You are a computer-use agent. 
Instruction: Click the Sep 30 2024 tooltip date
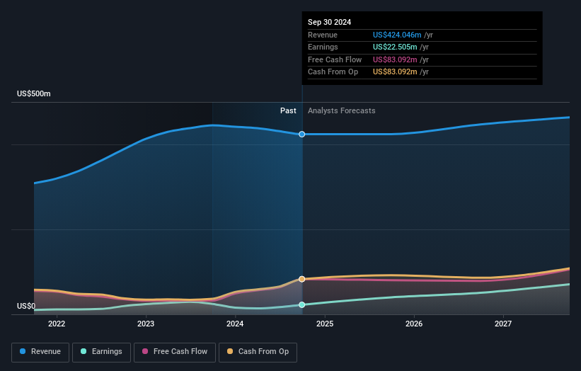(329, 22)
